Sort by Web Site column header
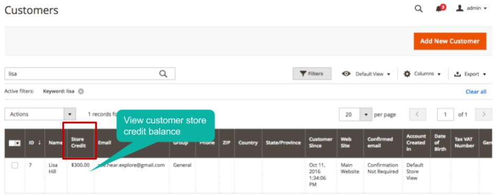 coord(350,143)
